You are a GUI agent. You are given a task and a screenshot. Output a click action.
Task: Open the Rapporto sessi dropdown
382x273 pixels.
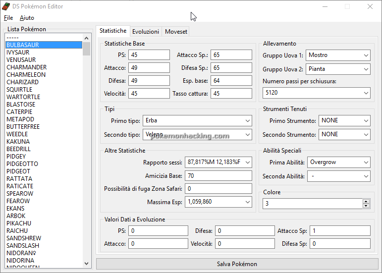click(x=218, y=163)
